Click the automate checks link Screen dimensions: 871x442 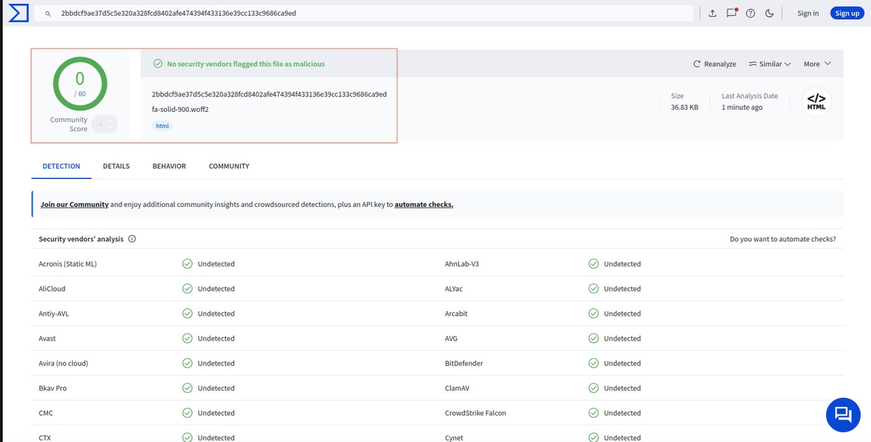coord(424,205)
